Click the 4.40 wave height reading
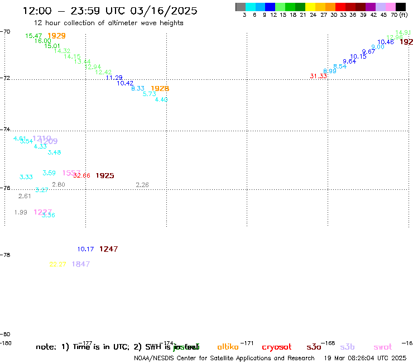Screen dimensions: 413x363 pyautogui.click(x=161, y=99)
